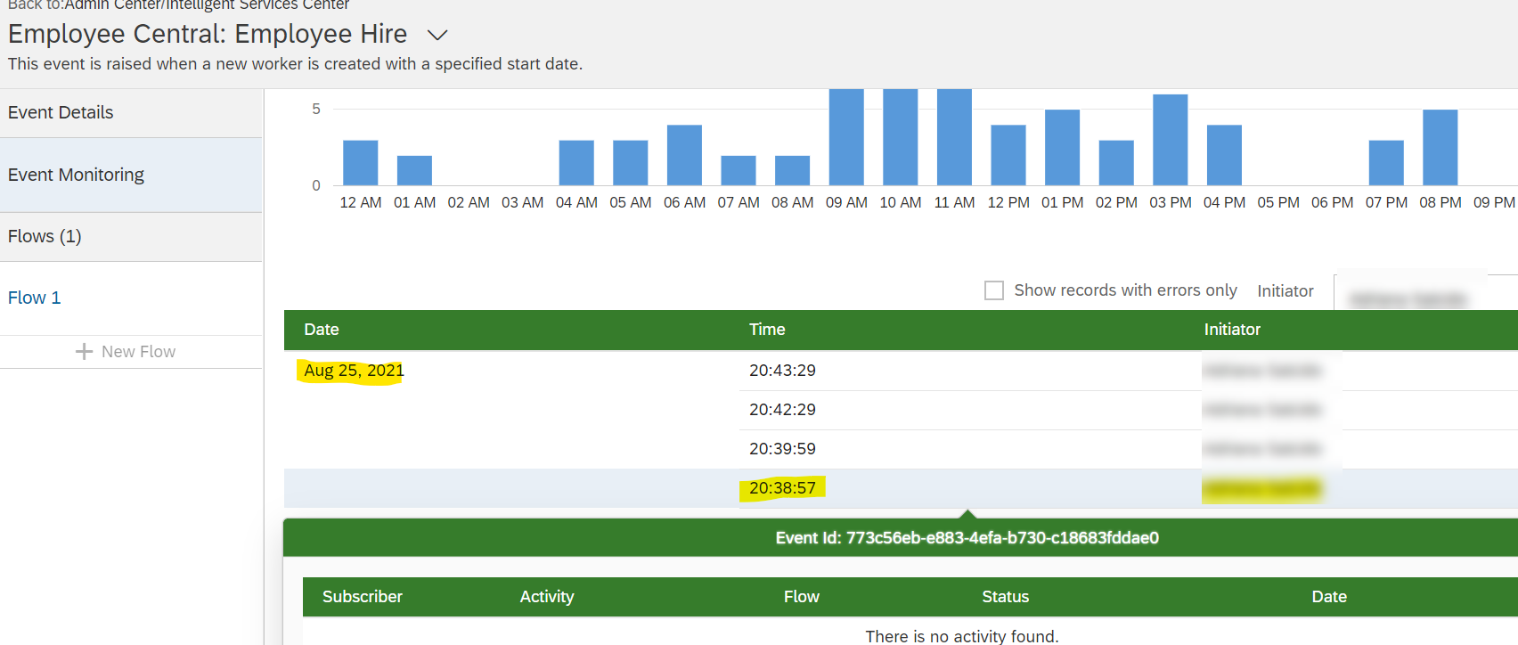Click the 10 AM bar in chart
This screenshot has height=645, width=1518.
click(x=901, y=137)
